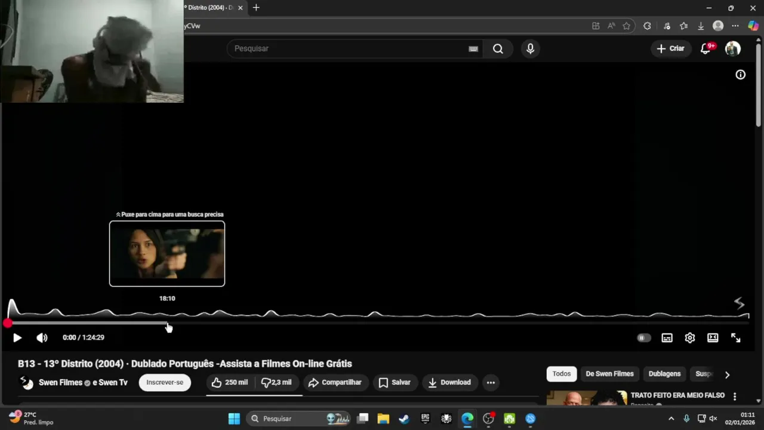This screenshot has width=764, height=430.
Task: Open the video info card icon
Action: tap(740, 75)
